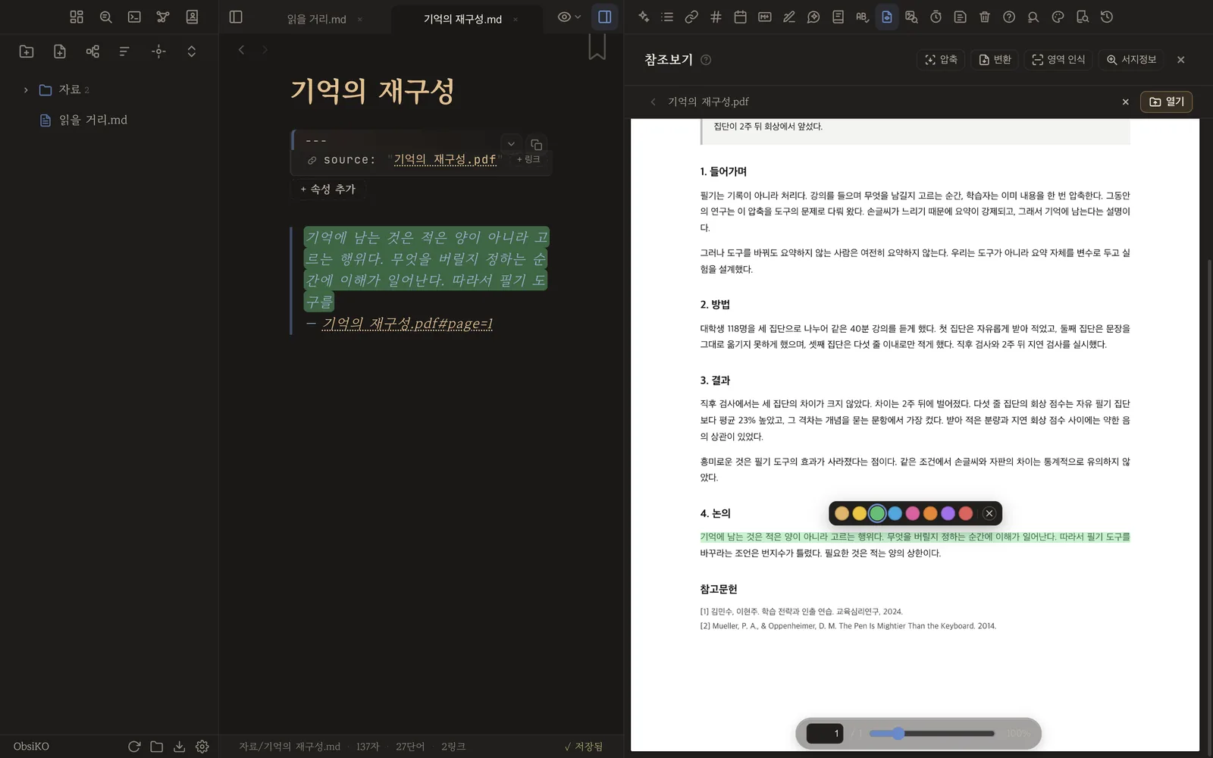Open the AI chat bubble icon
The height and width of the screenshot is (758, 1213).
813,17
